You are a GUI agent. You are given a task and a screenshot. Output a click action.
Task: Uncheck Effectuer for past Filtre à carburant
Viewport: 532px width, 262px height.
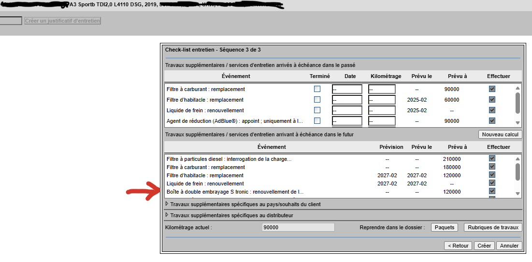tap(492, 89)
